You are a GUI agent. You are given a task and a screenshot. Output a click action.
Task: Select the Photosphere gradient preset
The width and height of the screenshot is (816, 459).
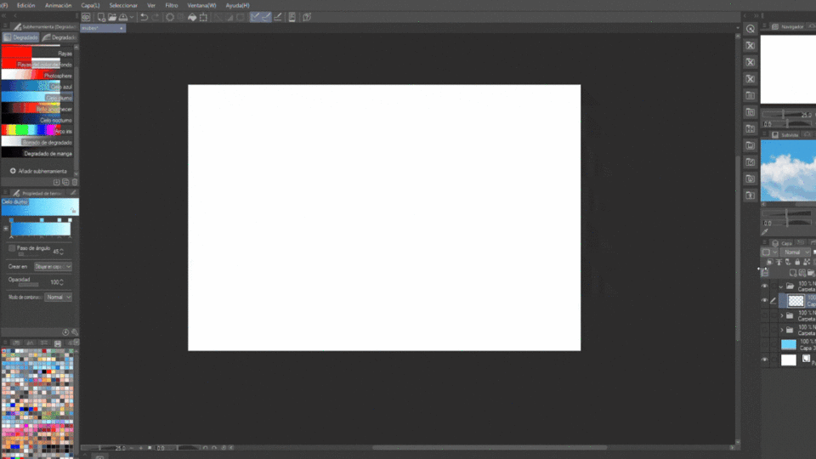click(x=37, y=76)
